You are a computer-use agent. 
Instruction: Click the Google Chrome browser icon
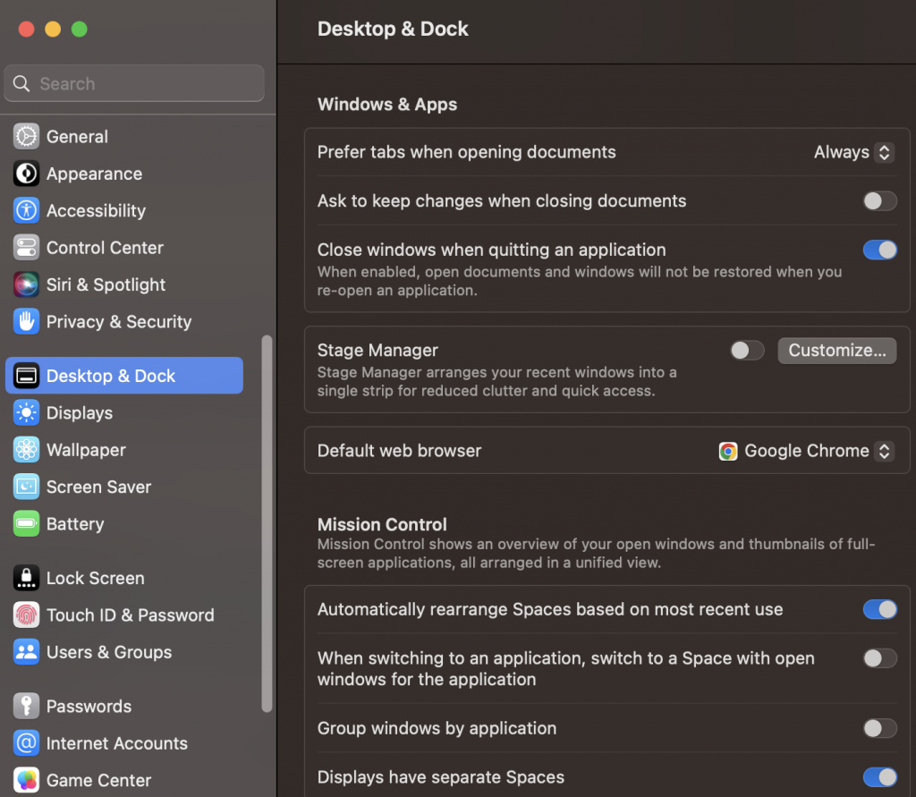coord(729,451)
